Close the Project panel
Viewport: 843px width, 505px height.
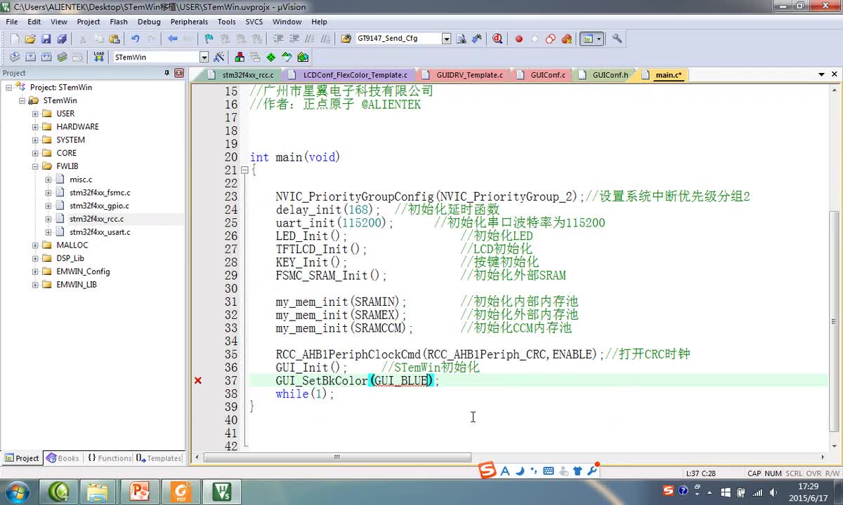[179, 73]
